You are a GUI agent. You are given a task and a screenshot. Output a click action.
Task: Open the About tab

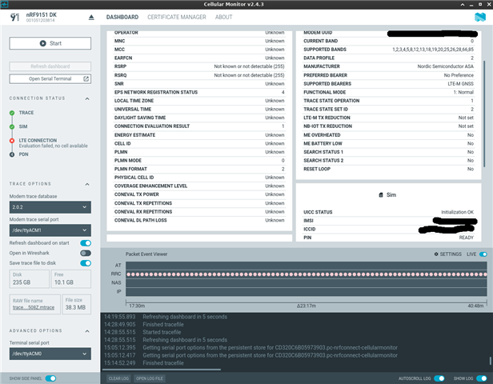[x=223, y=17]
